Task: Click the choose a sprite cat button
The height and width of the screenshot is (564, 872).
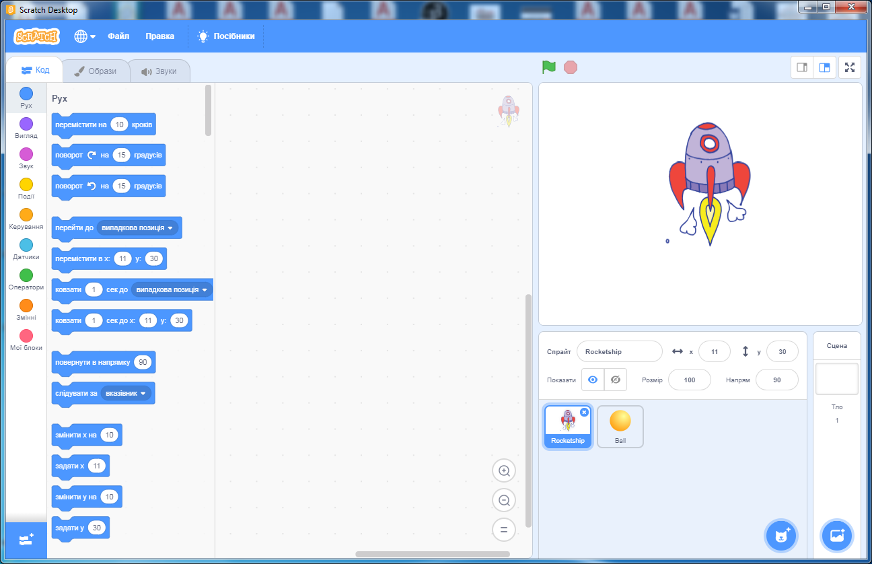Action: [x=781, y=536]
